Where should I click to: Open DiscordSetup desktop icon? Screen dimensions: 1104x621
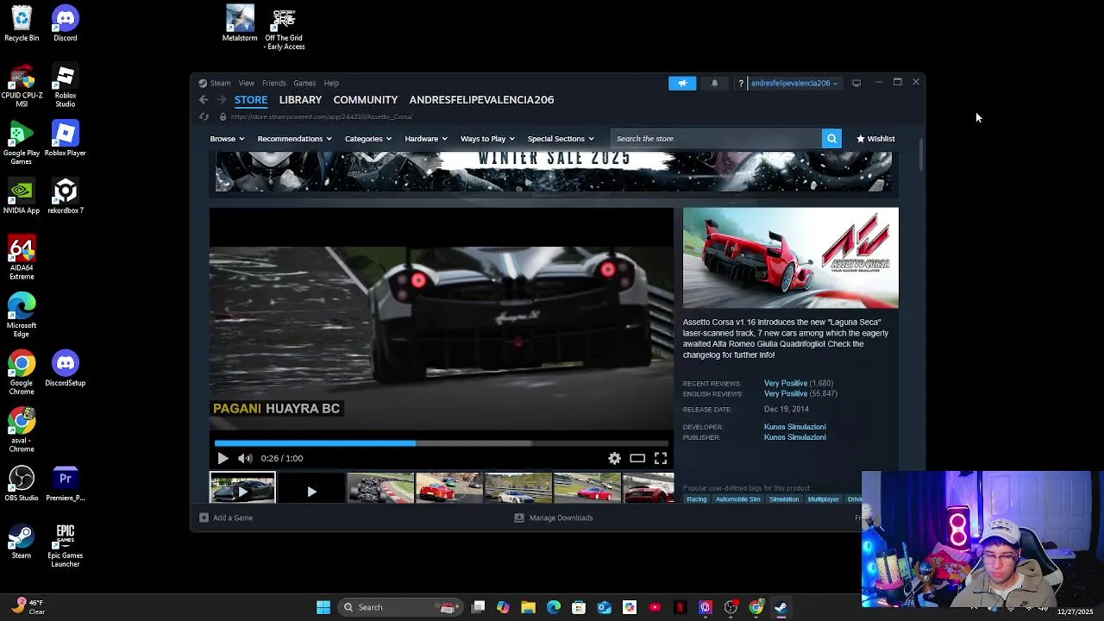click(65, 368)
